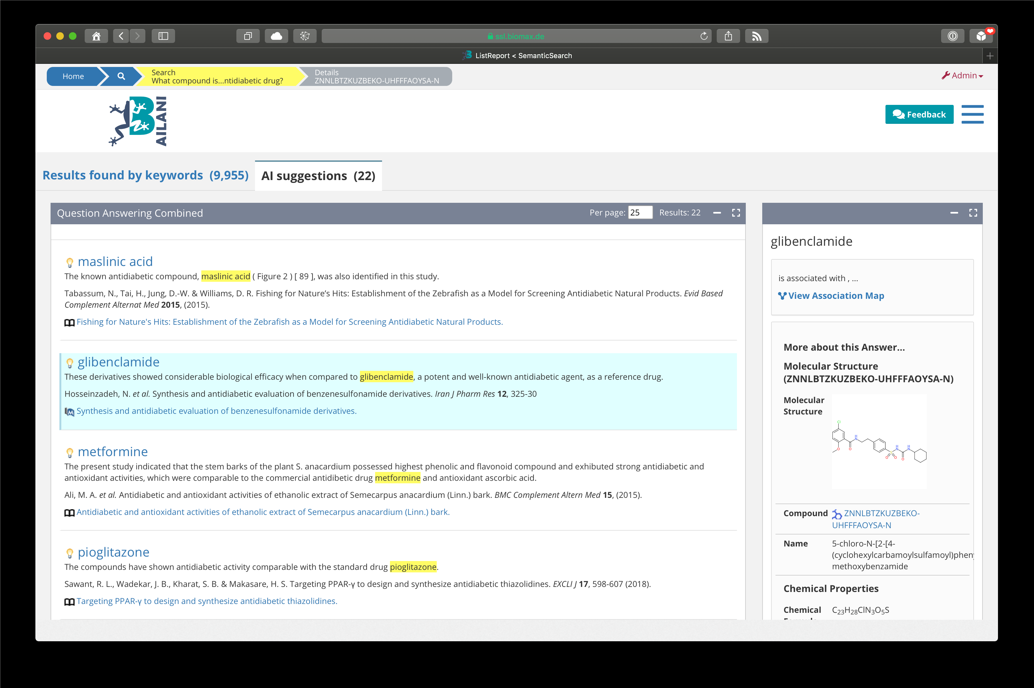Open the 1Password extension icon

tap(953, 36)
